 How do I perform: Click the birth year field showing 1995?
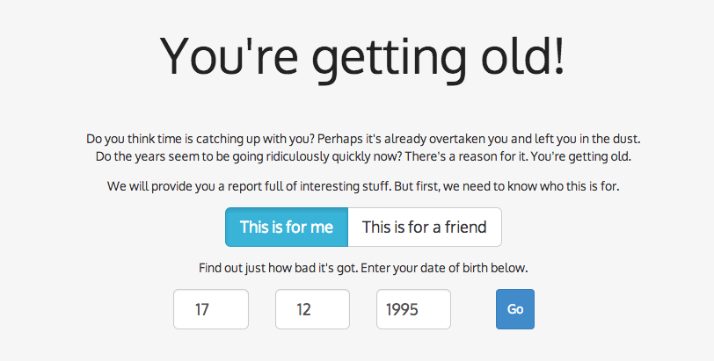pyautogui.click(x=413, y=309)
